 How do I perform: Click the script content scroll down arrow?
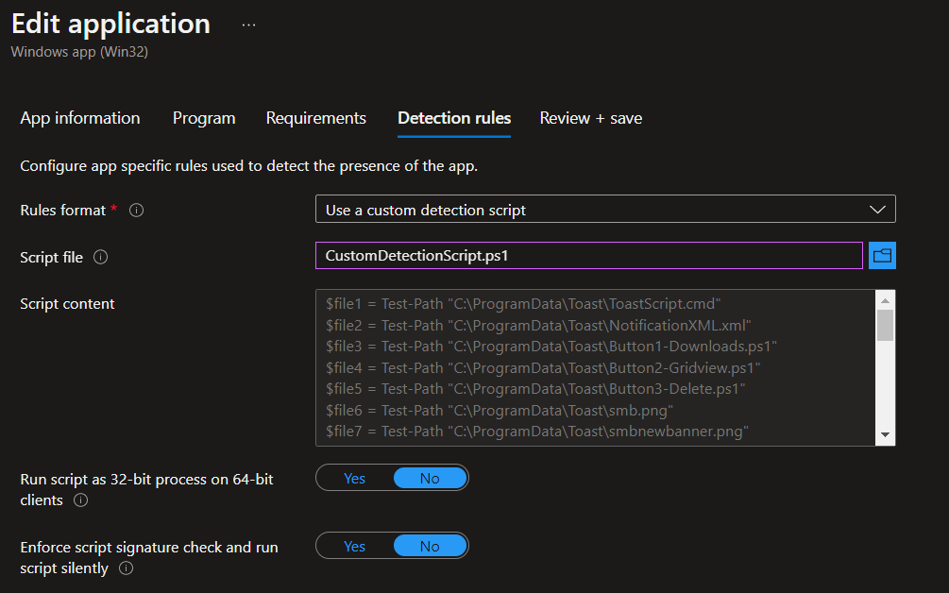885,434
